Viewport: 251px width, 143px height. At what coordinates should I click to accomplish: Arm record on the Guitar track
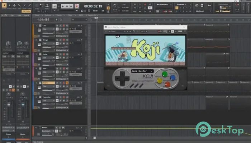coord(64,54)
